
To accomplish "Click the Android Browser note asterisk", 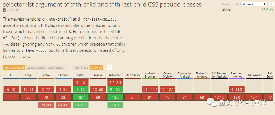I will tap(158, 73).
